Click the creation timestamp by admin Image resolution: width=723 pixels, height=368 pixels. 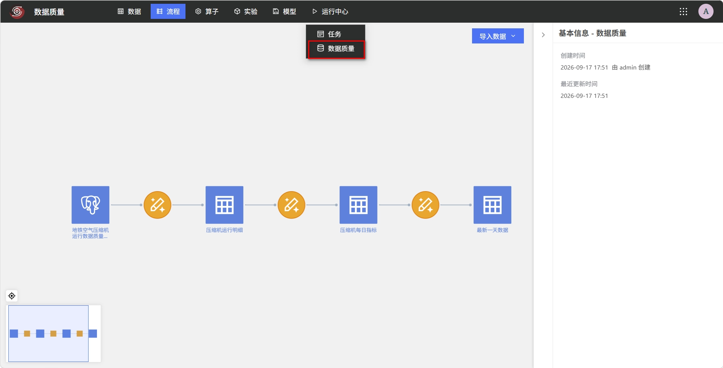tap(605, 68)
